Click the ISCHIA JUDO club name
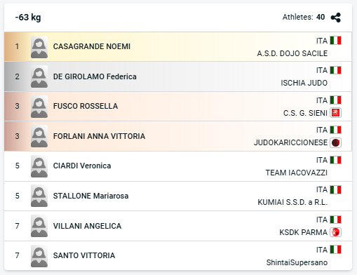The image size is (357, 275). (x=304, y=83)
